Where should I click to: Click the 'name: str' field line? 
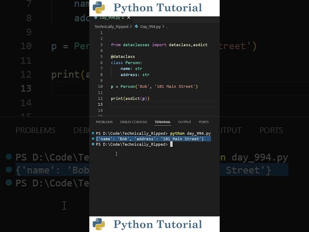(x=131, y=69)
